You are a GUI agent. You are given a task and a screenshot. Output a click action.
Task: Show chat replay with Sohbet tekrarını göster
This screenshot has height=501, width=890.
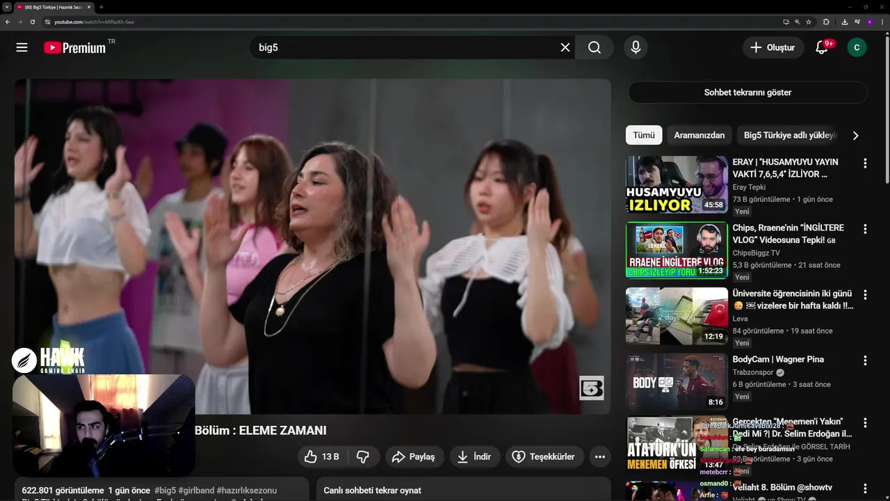click(747, 93)
